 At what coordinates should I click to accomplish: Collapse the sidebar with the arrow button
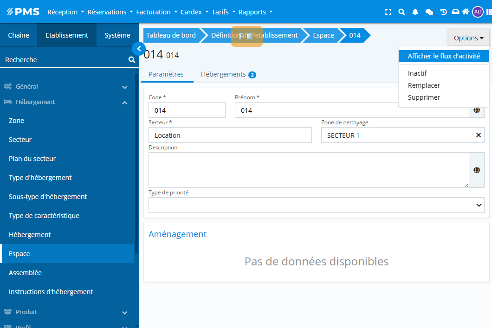point(138,48)
